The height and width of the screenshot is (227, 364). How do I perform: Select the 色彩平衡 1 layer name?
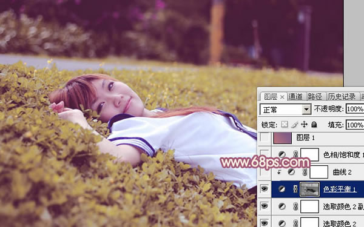(340, 189)
